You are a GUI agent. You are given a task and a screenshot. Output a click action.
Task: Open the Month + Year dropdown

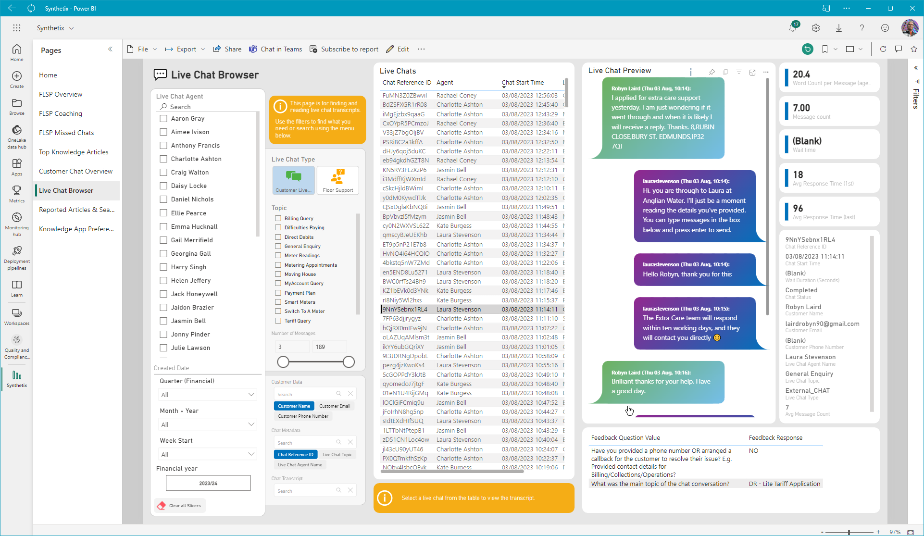pyautogui.click(x=208, y=424)
